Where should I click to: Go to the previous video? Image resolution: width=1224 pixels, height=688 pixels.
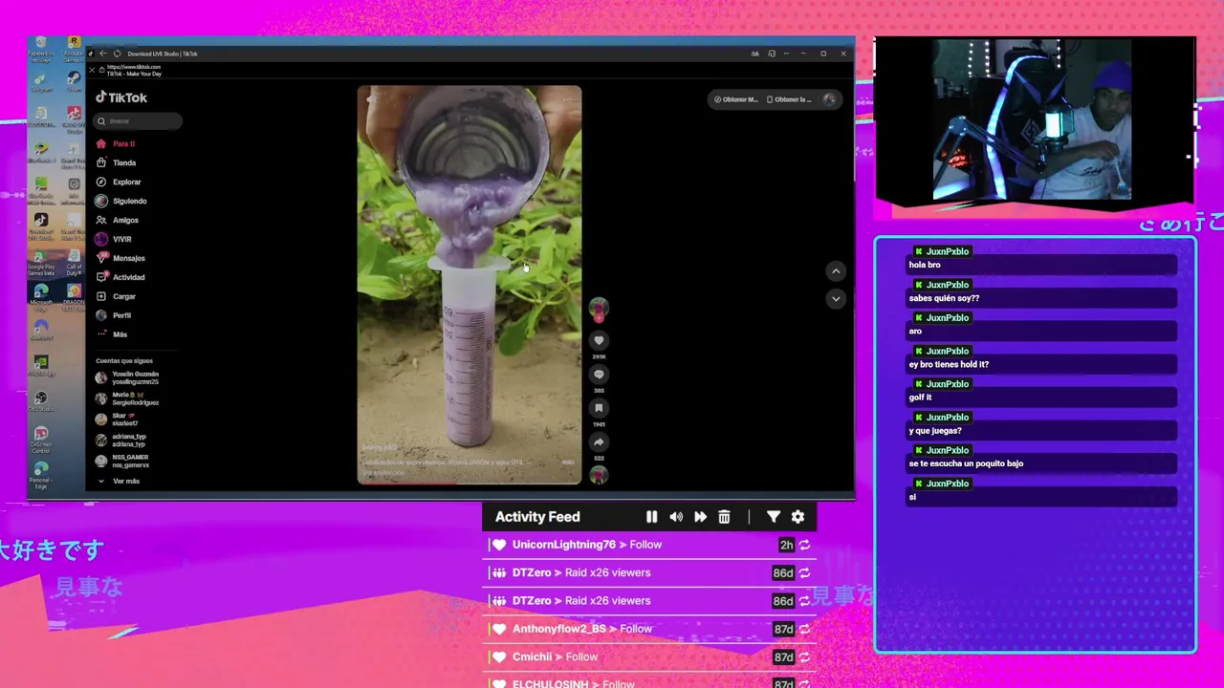pyautogui.click(x=836, y=271)
